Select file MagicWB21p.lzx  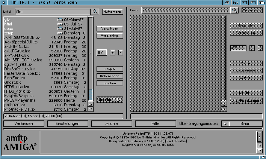45,96
